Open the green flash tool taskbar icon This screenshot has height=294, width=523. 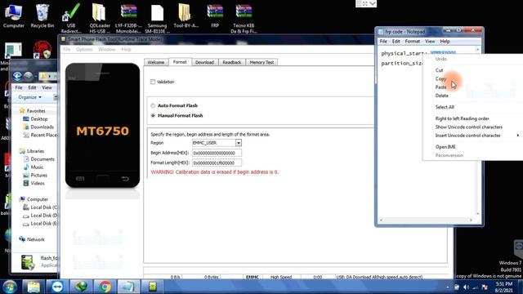click(x=153, y=287)
